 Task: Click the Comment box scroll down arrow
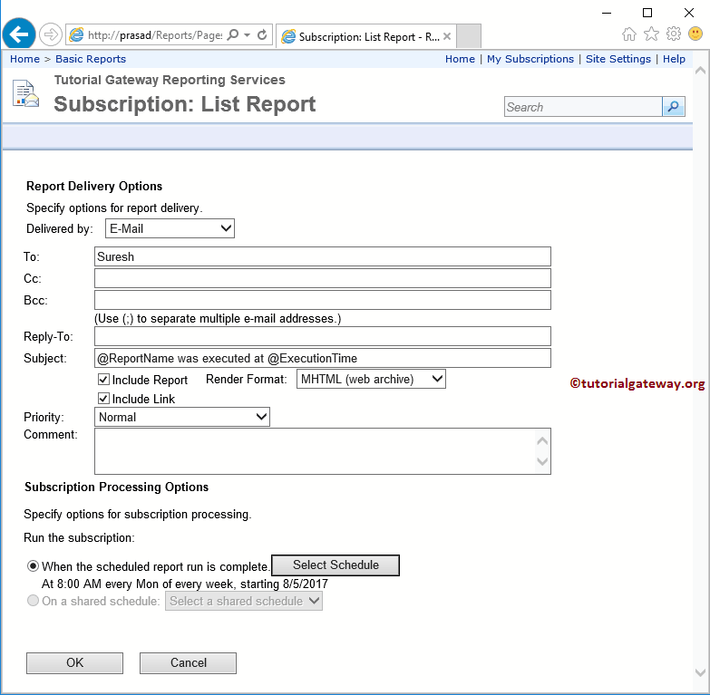[542, 461]
